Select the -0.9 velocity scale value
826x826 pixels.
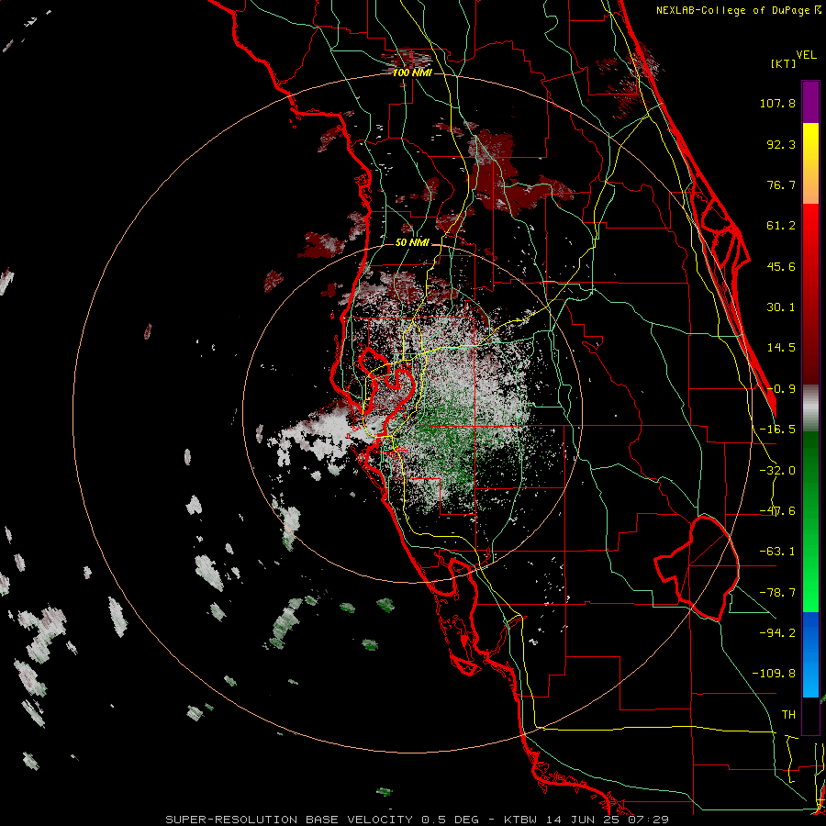(x=781, y=389)
